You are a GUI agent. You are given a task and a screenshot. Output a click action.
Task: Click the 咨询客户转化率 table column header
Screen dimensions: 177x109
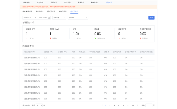(130, 52)
